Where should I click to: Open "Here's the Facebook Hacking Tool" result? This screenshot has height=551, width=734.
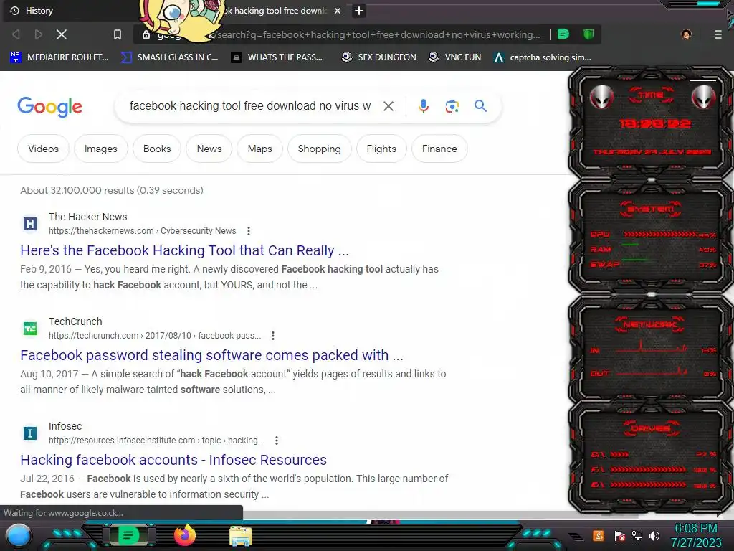[x=184, y=250]
